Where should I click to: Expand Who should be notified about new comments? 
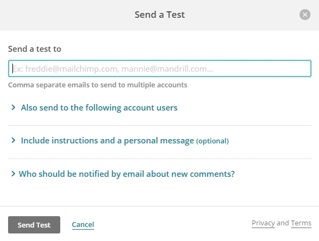tap(127, 174)
